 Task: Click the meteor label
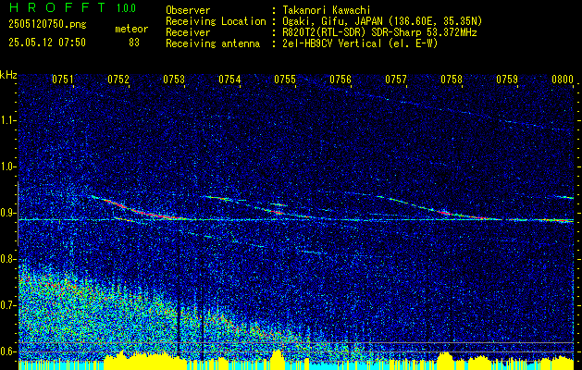pos(131,29)
